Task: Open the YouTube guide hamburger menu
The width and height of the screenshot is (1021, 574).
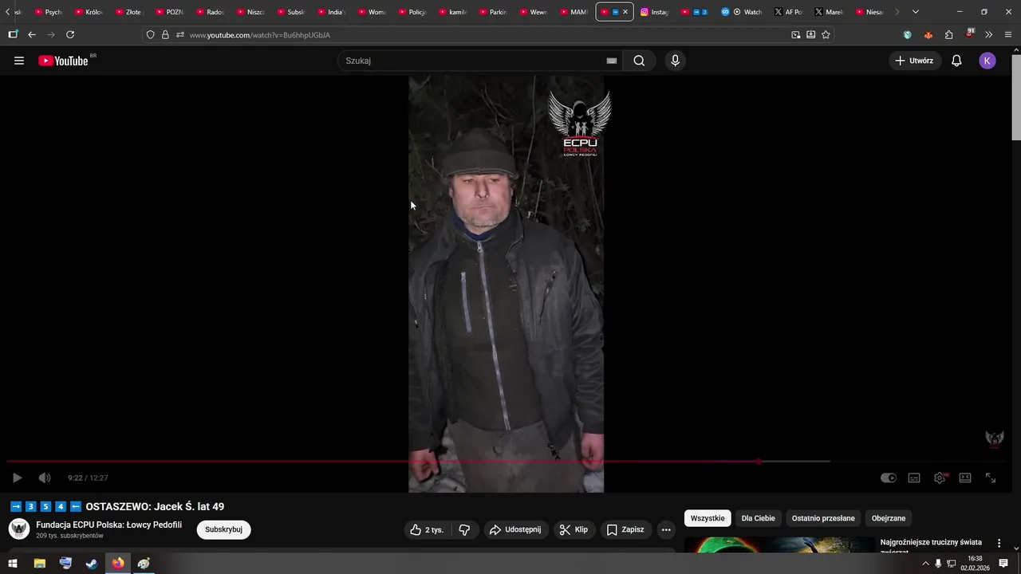Action: (x=19, y=61)
